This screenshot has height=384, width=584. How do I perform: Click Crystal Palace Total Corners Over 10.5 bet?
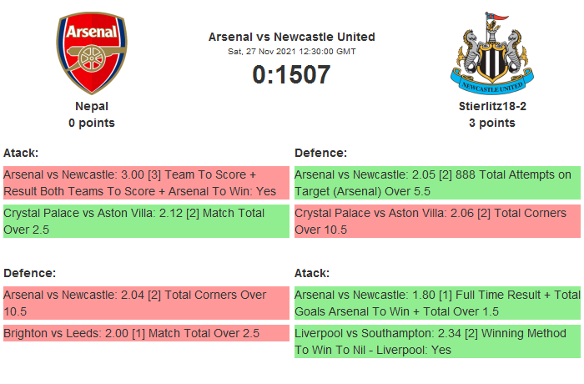point(437,221)
